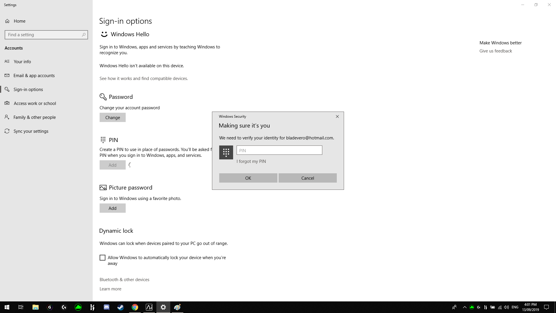This screenshot has height=313, width=556.
Task: Open Google Chrome from the taskbar
Action: tap(135, 307)
